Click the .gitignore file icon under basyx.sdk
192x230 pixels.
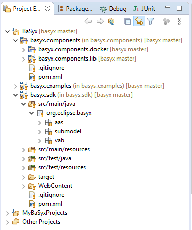pos(32,195)
